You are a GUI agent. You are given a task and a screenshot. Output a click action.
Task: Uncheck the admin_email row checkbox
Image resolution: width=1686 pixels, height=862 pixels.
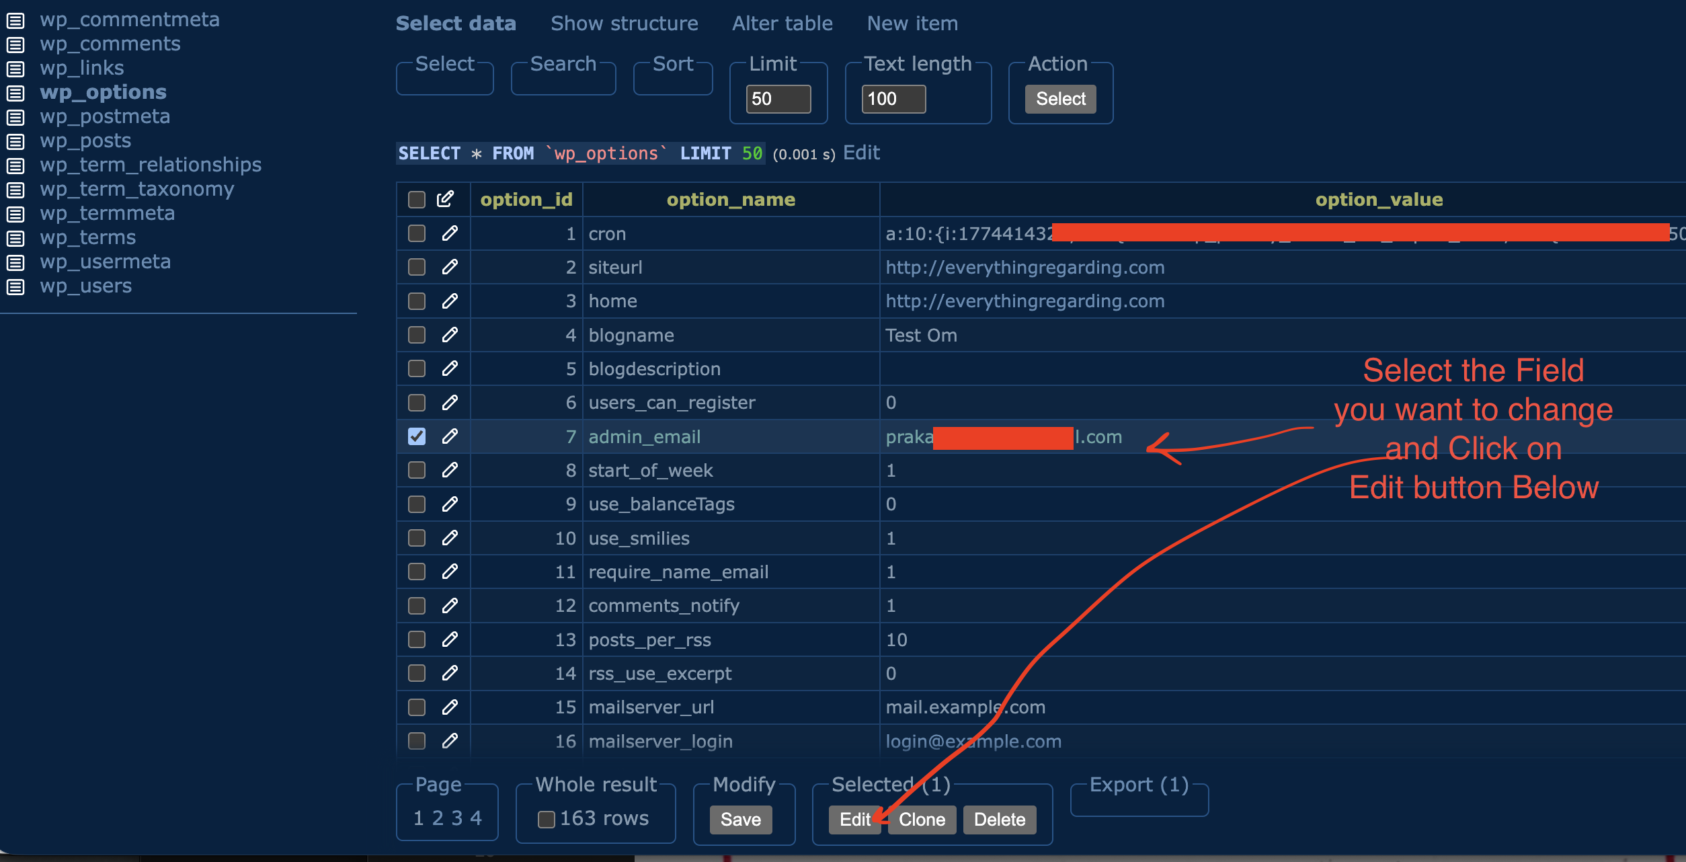tap(417, 436)
